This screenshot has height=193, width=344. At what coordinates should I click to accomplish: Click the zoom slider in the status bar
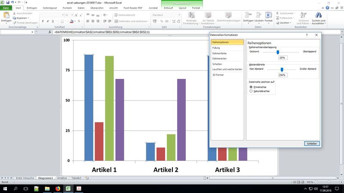tap(329, 182)
